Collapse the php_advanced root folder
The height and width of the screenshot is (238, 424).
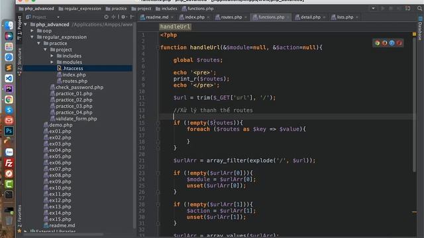pyautogui.click(x=26, y=24)
